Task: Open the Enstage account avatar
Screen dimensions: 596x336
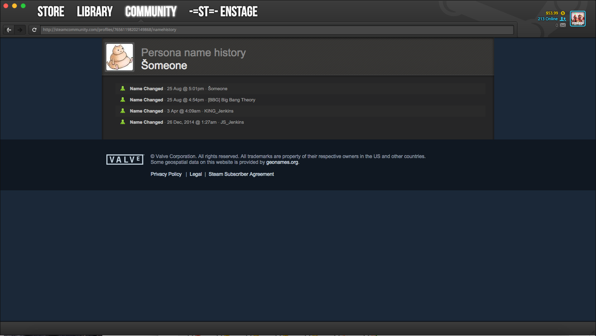Action: point(578,19)
